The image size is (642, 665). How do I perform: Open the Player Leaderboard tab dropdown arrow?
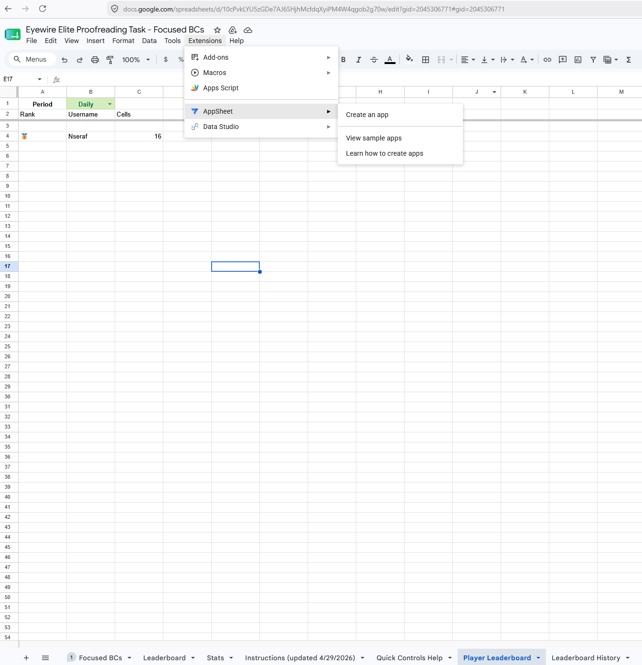coord(538,658)
